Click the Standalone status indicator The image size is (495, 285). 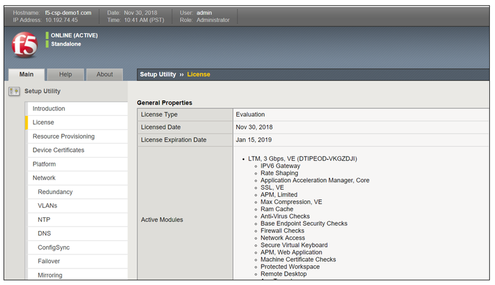(x=63, y=44)
